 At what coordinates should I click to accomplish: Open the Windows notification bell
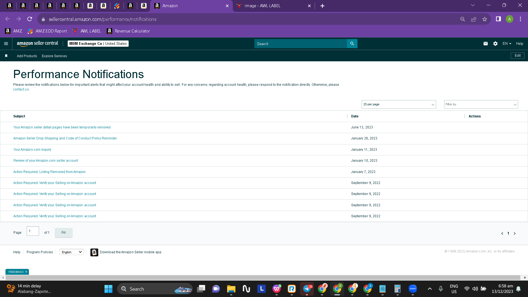[x=518, y=289]
